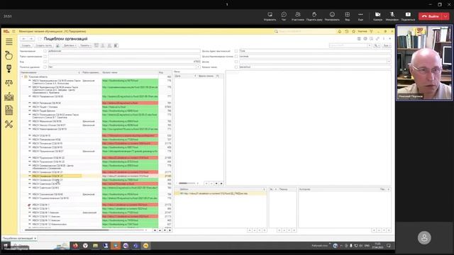Open Teams reactions menu
The width and height of the screenshot is (454, 255).
[332, 16]
